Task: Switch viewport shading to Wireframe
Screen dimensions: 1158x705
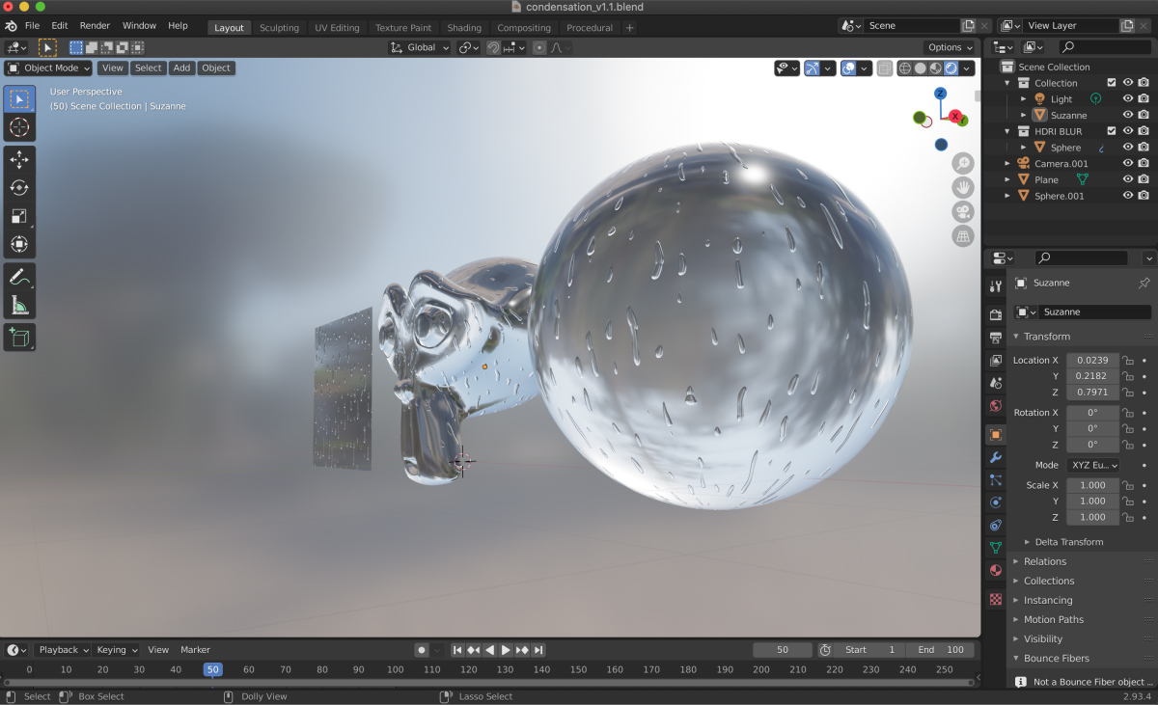Action: 905,68
